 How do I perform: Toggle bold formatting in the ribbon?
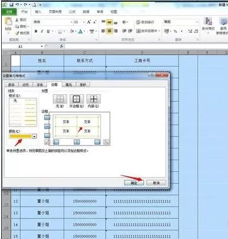(36, 31)
